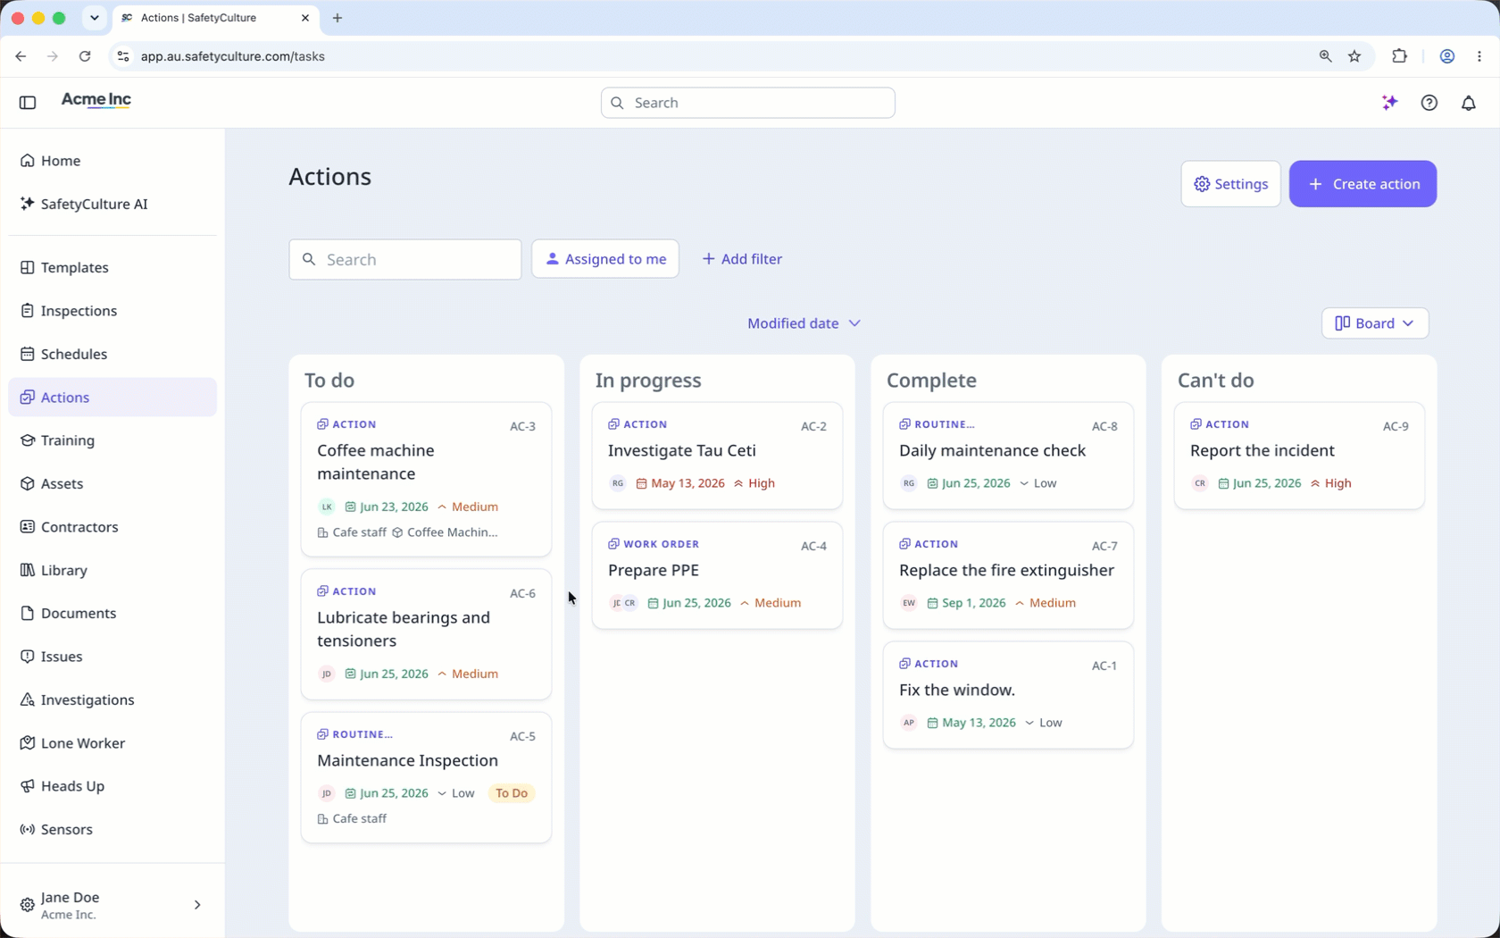This screenshot has width=1500, height=938.
Task: Open Home in the sidebar
Action: pos(112,161)
